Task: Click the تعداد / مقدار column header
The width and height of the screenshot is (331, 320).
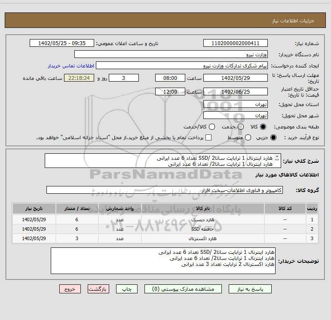Action: tap(77, 208)
